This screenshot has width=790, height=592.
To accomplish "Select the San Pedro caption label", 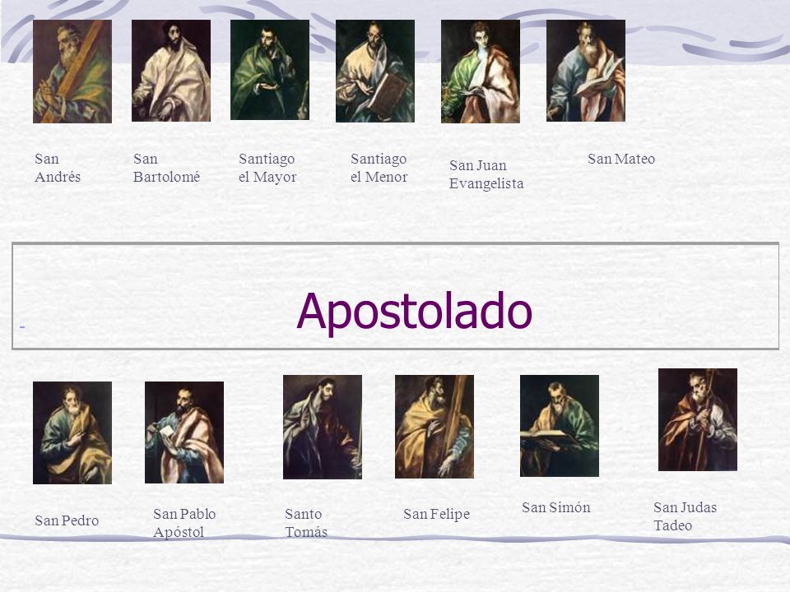I will [x=67, y=520].
